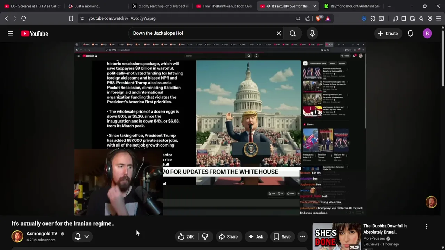Reload the current page
Image resolution: width=445 pixels, height=250 pixels.
(x=24, y=18)
